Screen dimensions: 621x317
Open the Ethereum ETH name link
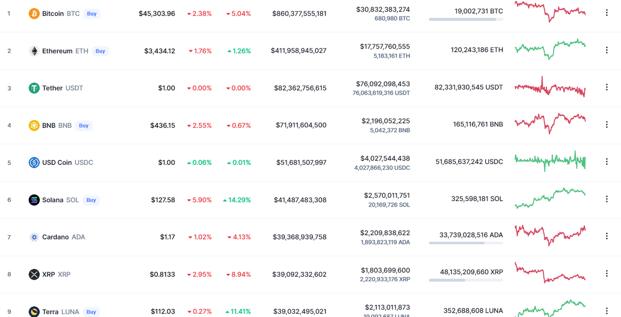pyautogui.click(x=65, y=51)
